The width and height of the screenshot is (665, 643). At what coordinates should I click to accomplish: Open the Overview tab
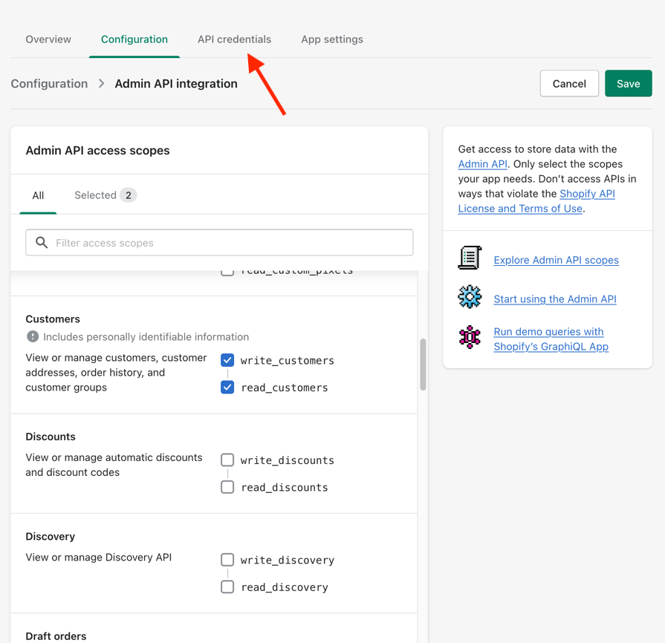coord(48,39)
